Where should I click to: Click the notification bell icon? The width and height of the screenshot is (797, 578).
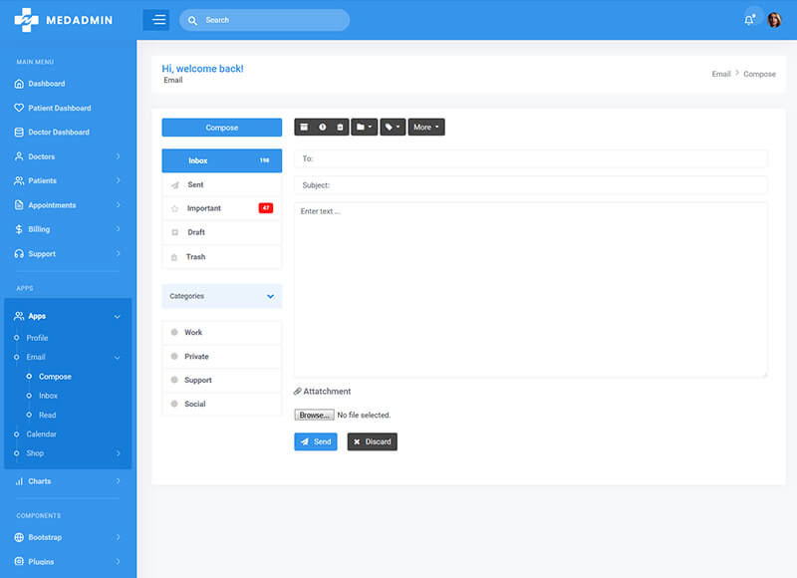coord(749,20)
